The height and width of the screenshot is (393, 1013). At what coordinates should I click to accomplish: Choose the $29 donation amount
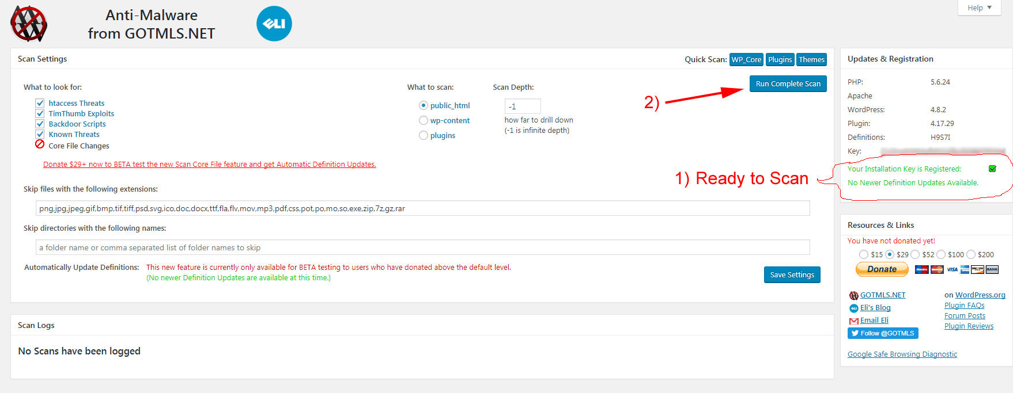click(x=890, y=254)
